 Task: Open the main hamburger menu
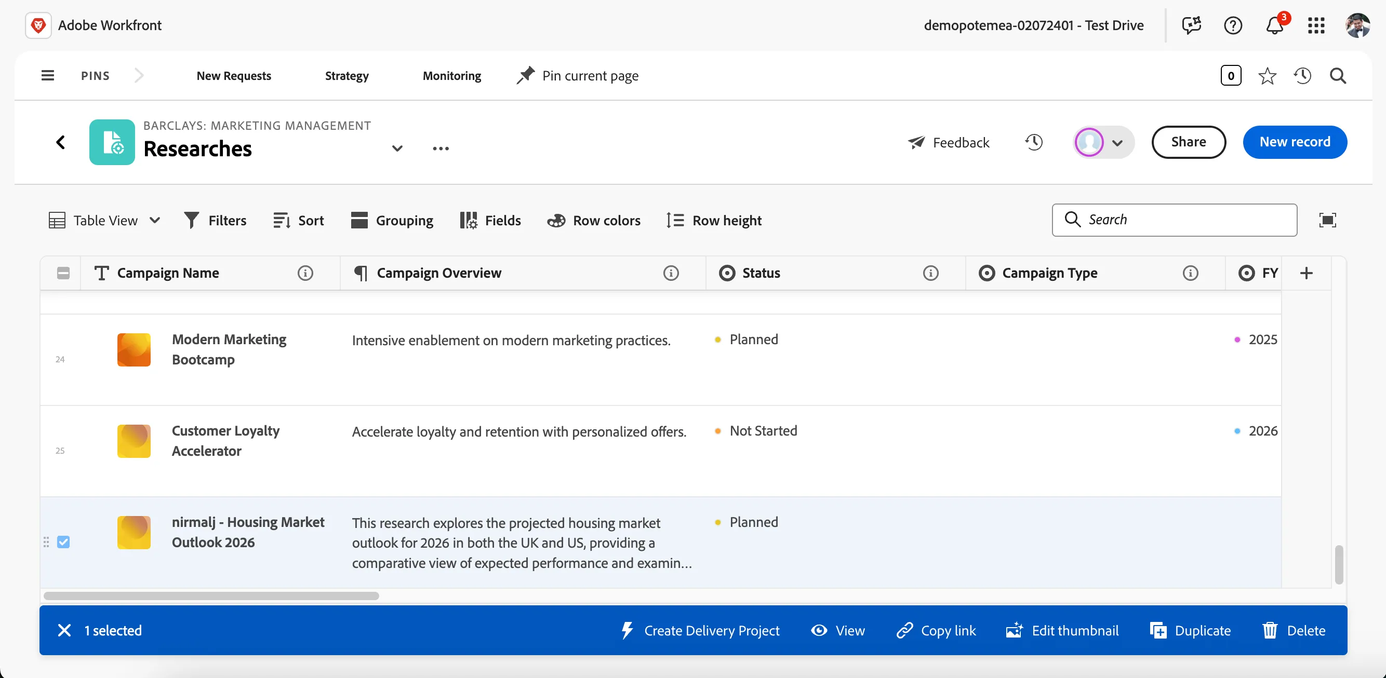pyautogui.click(x=47, y=75)
